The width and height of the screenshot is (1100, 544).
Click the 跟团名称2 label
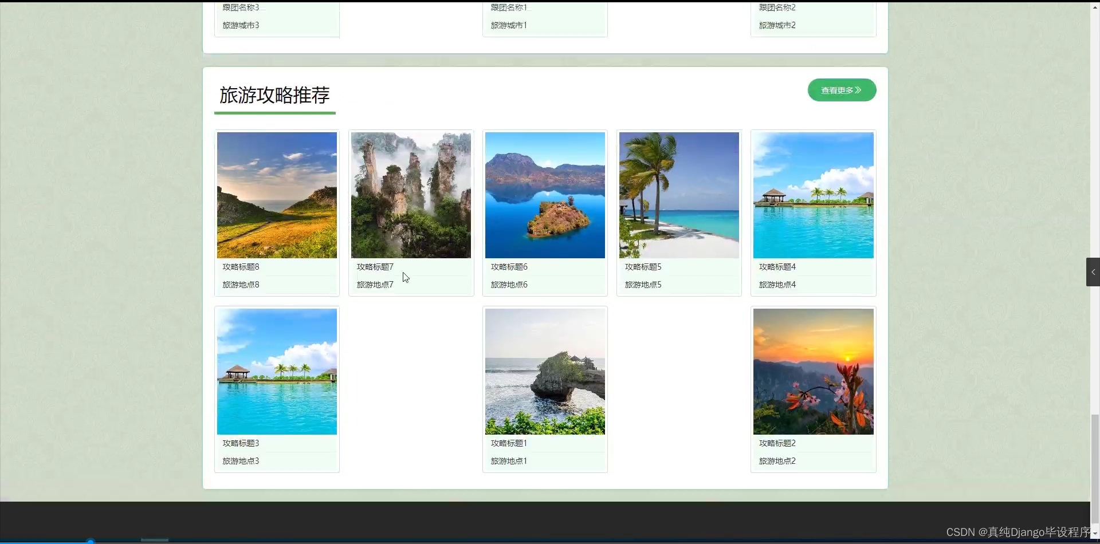point(777,7)
